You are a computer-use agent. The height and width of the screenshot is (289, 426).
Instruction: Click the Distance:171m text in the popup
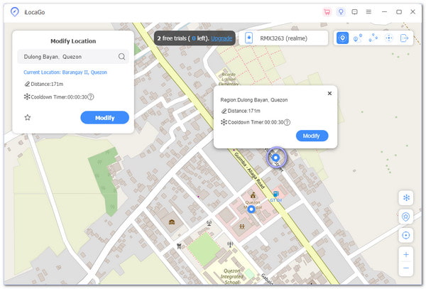[244, 111]
